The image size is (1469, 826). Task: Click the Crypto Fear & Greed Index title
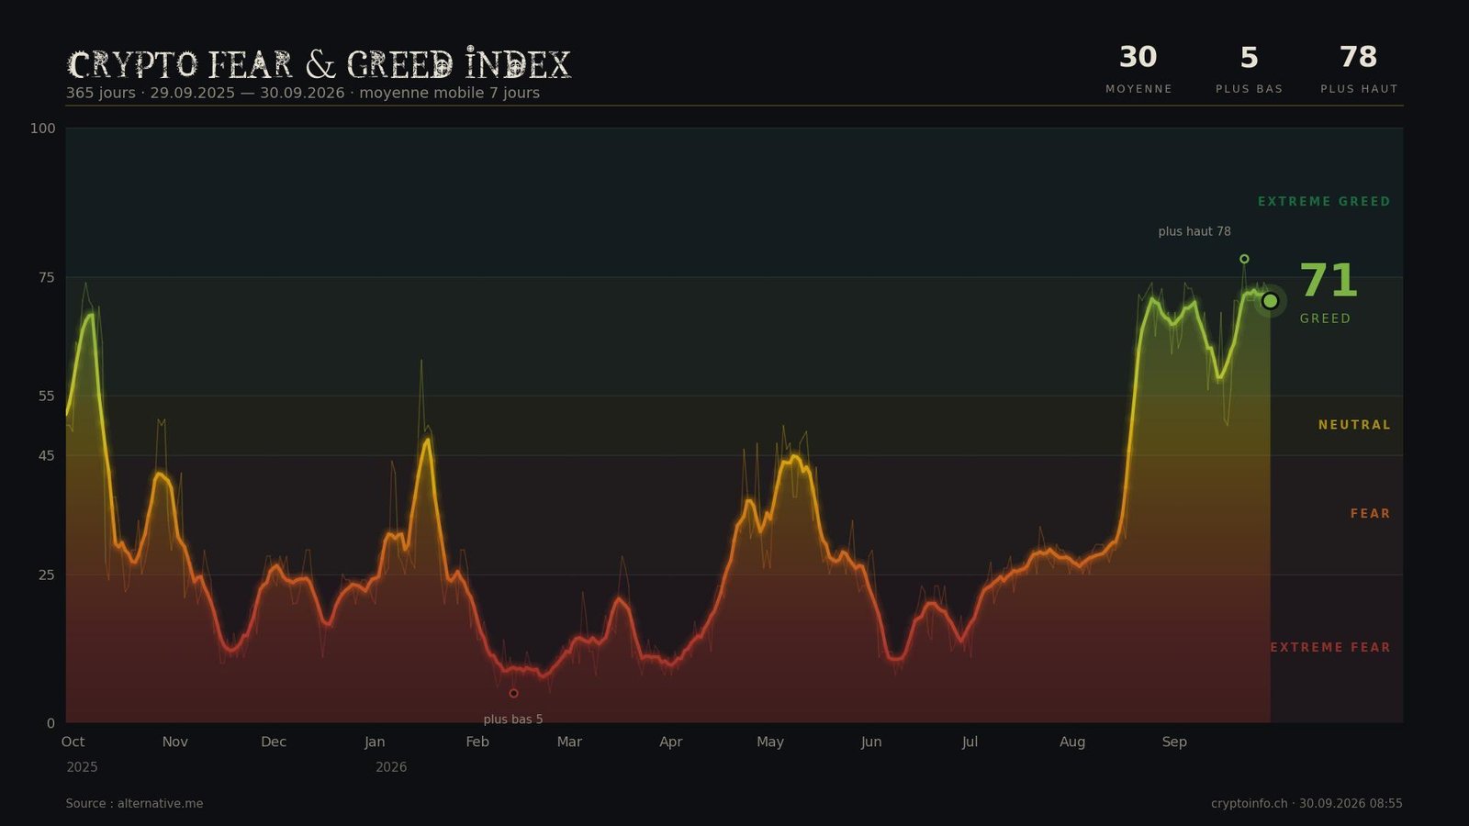point(319,64)
